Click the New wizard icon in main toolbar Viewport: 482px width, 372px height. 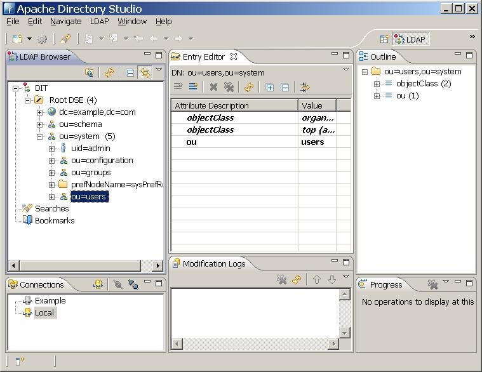[17, 39]
